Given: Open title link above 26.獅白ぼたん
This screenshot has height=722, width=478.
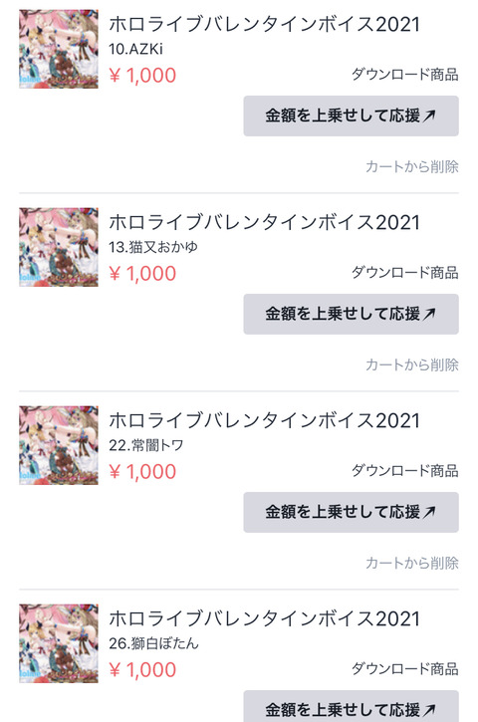Looking at the screenshot, I should pyautogui.click(x=264, y=618).
